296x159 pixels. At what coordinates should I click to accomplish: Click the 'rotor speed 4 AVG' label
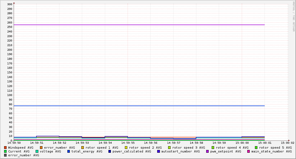(232, 148)
